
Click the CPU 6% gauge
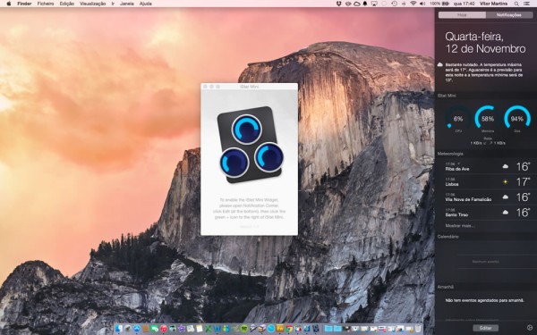coord(458,119)
